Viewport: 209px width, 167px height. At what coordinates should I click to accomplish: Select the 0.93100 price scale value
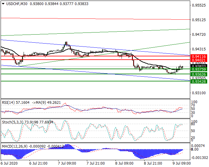(199, 93)
